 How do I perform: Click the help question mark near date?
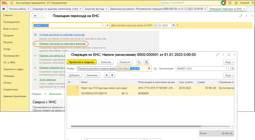click(x=178, y=26)
